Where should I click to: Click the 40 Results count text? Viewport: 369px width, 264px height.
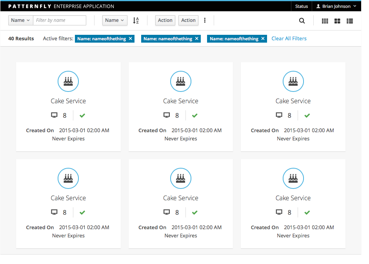coord(21,38)
